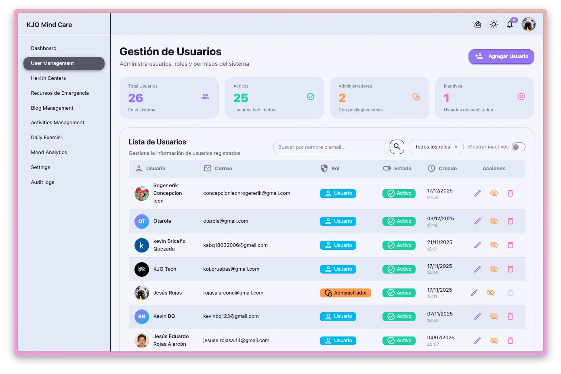
Task: Enable the Mostrar inactivos toggle
Action: point(519,147)
